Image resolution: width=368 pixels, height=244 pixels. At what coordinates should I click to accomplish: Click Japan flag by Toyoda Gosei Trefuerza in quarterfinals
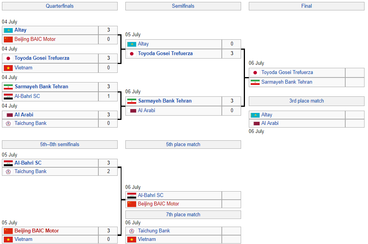8,59
